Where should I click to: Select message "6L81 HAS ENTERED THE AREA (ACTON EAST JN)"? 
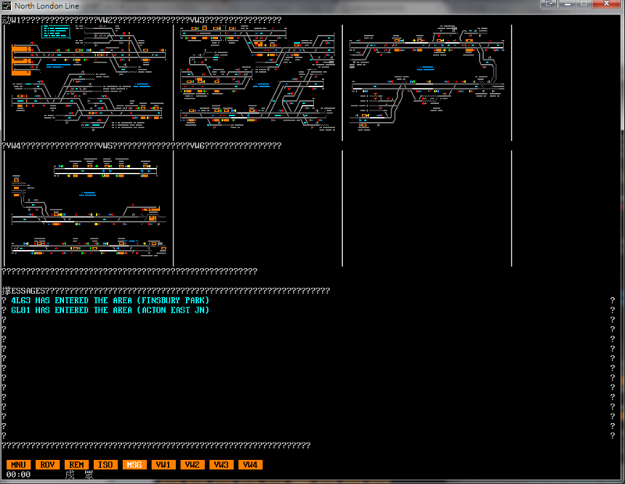coord(110,310)
